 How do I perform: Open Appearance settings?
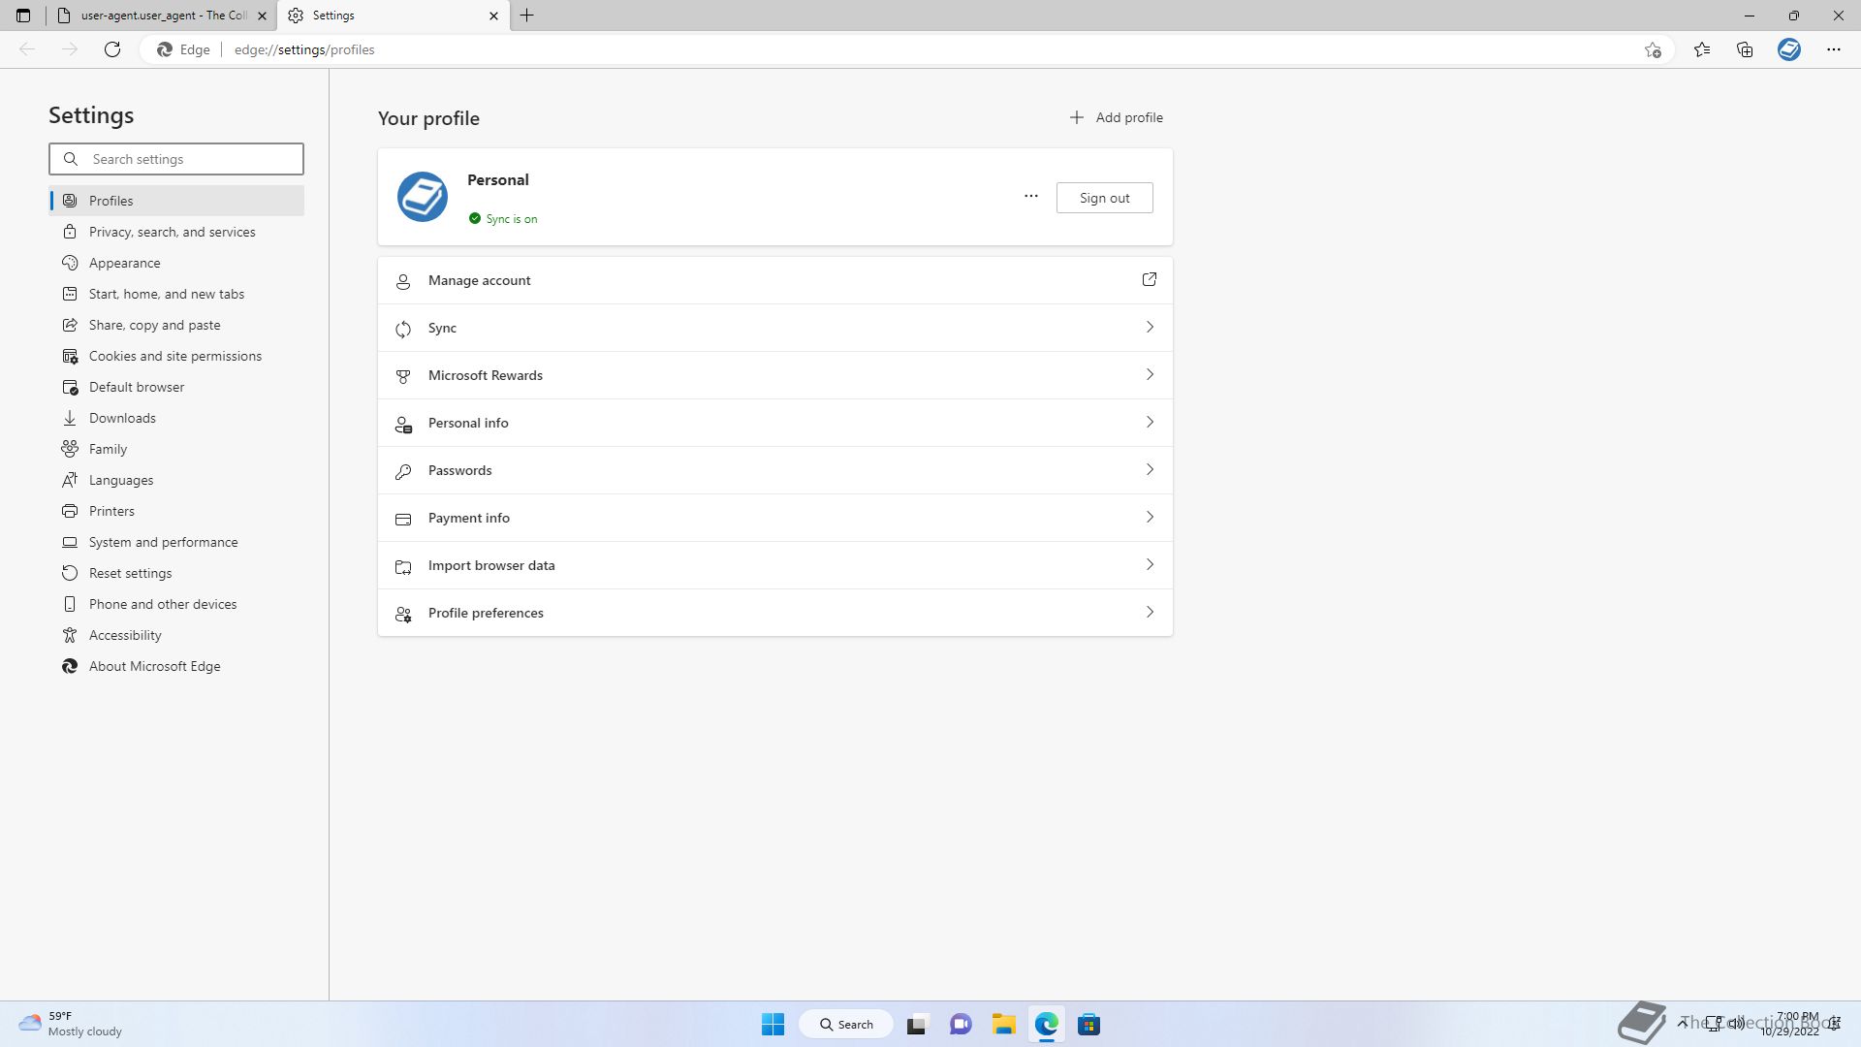click(176, 263)
